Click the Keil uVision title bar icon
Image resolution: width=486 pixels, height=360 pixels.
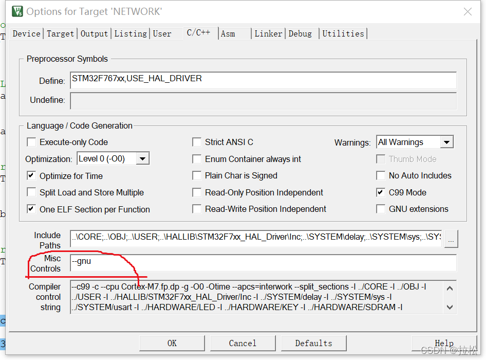click(x=17, y=11)
